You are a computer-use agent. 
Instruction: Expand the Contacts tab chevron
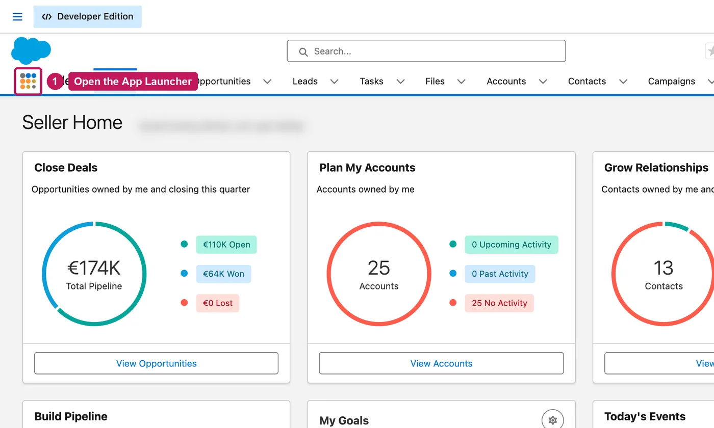point(623,82)
